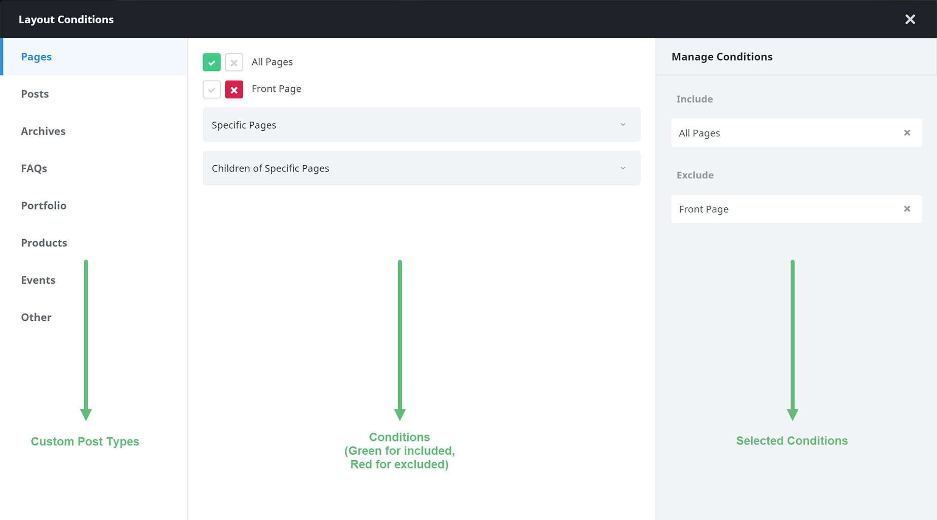Remove All Pages from Include list

907,133
